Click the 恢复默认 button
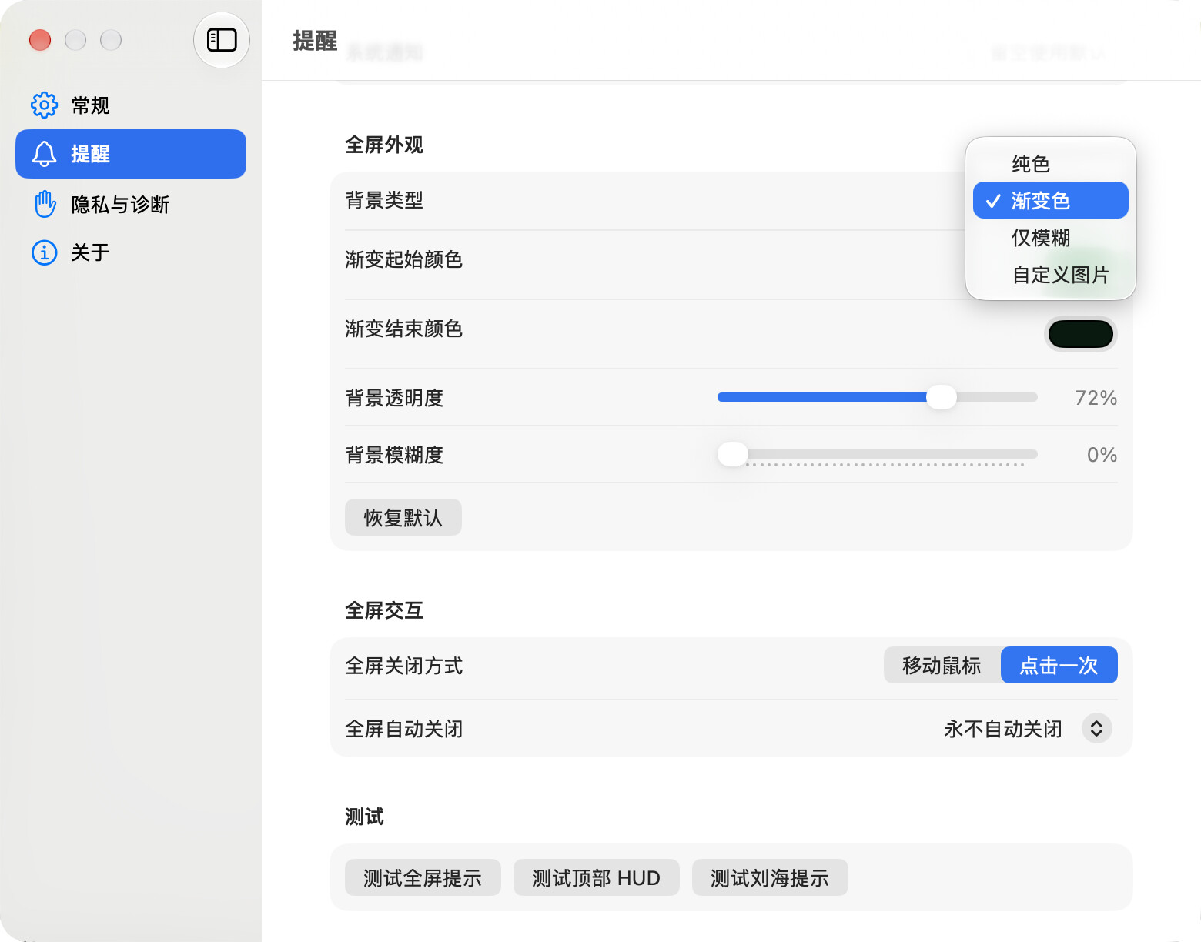Image resolution: width=1201 pixels, height=942 pixels. pos(403,517)
